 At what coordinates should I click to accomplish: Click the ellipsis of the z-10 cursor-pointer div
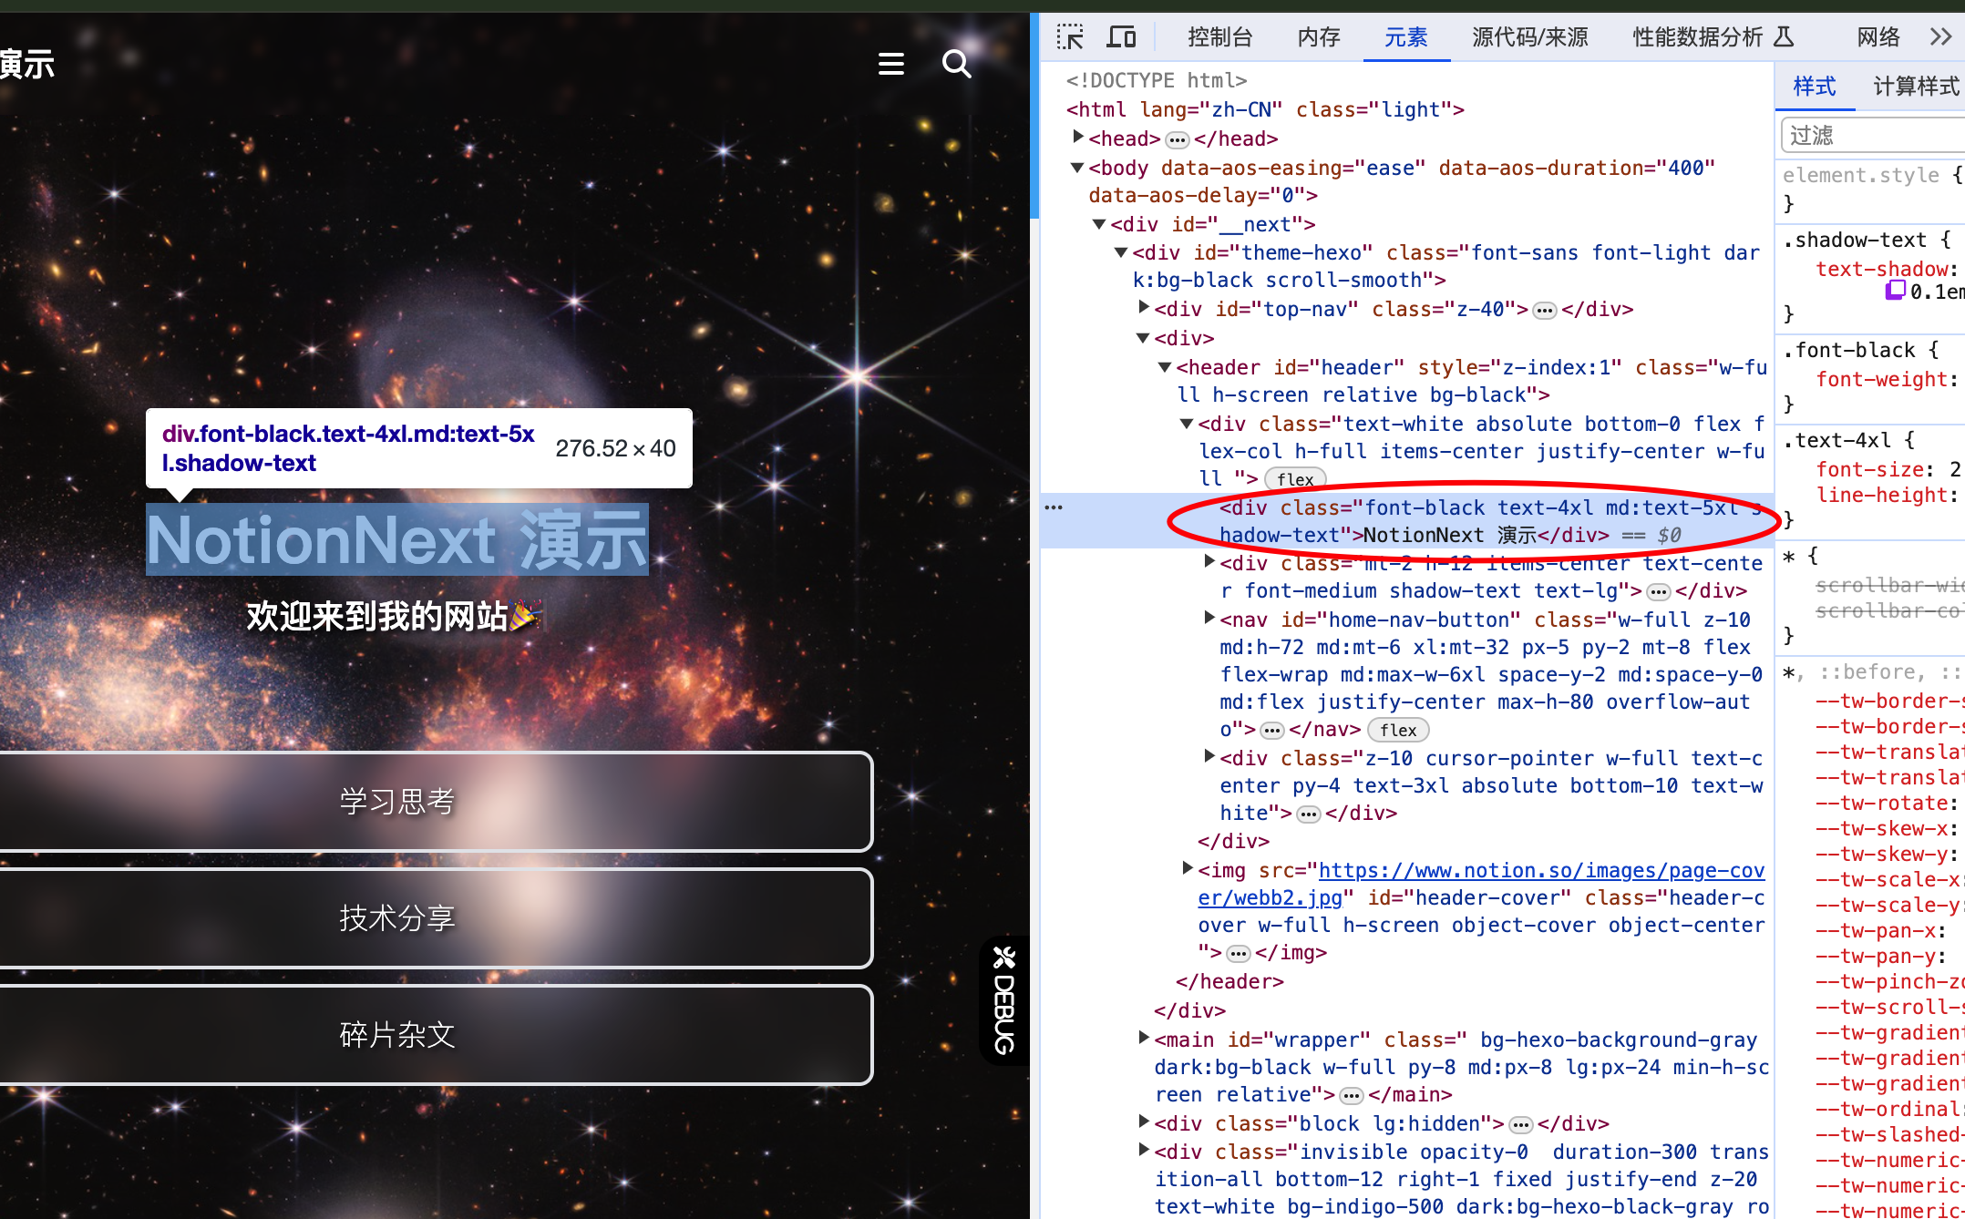click(x=1309, y=814)
